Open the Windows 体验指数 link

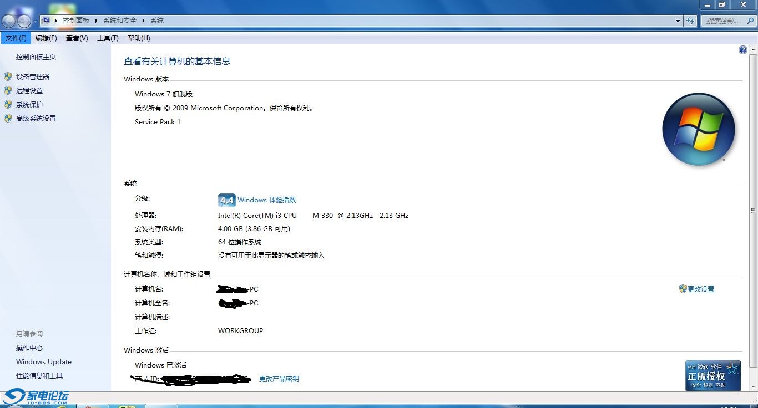pos(266,200)
